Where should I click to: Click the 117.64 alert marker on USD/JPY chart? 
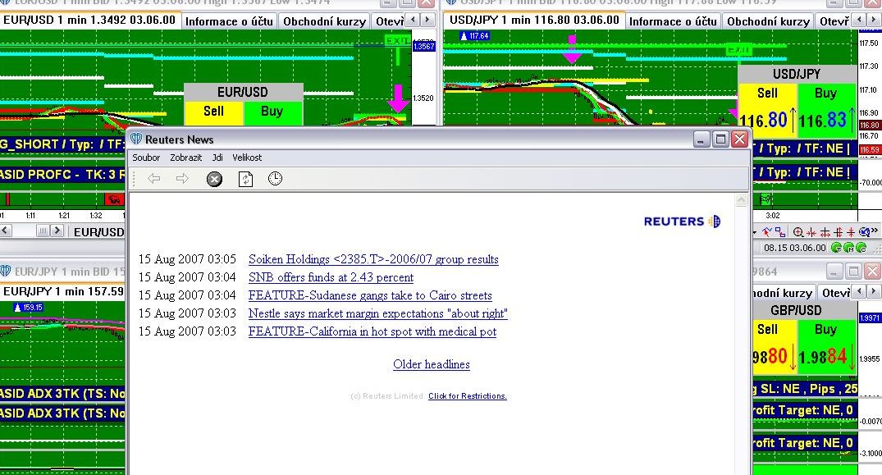(474, 36)
